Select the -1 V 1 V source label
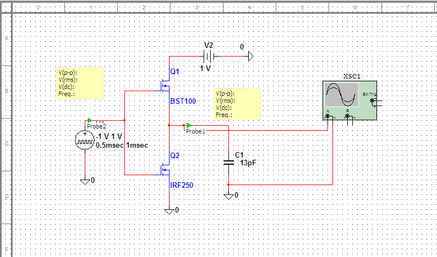This screenshot has width=437, height=257. point(110,137)
